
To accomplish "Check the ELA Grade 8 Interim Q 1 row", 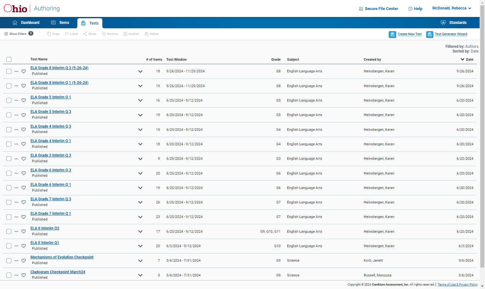I will 9,86.
